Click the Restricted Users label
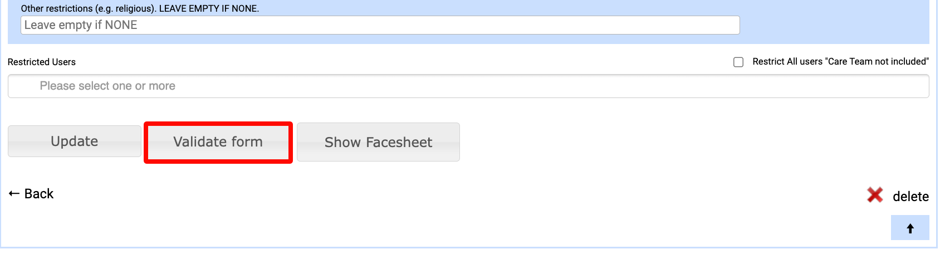940x254 pixels. (x=42, y=62)
